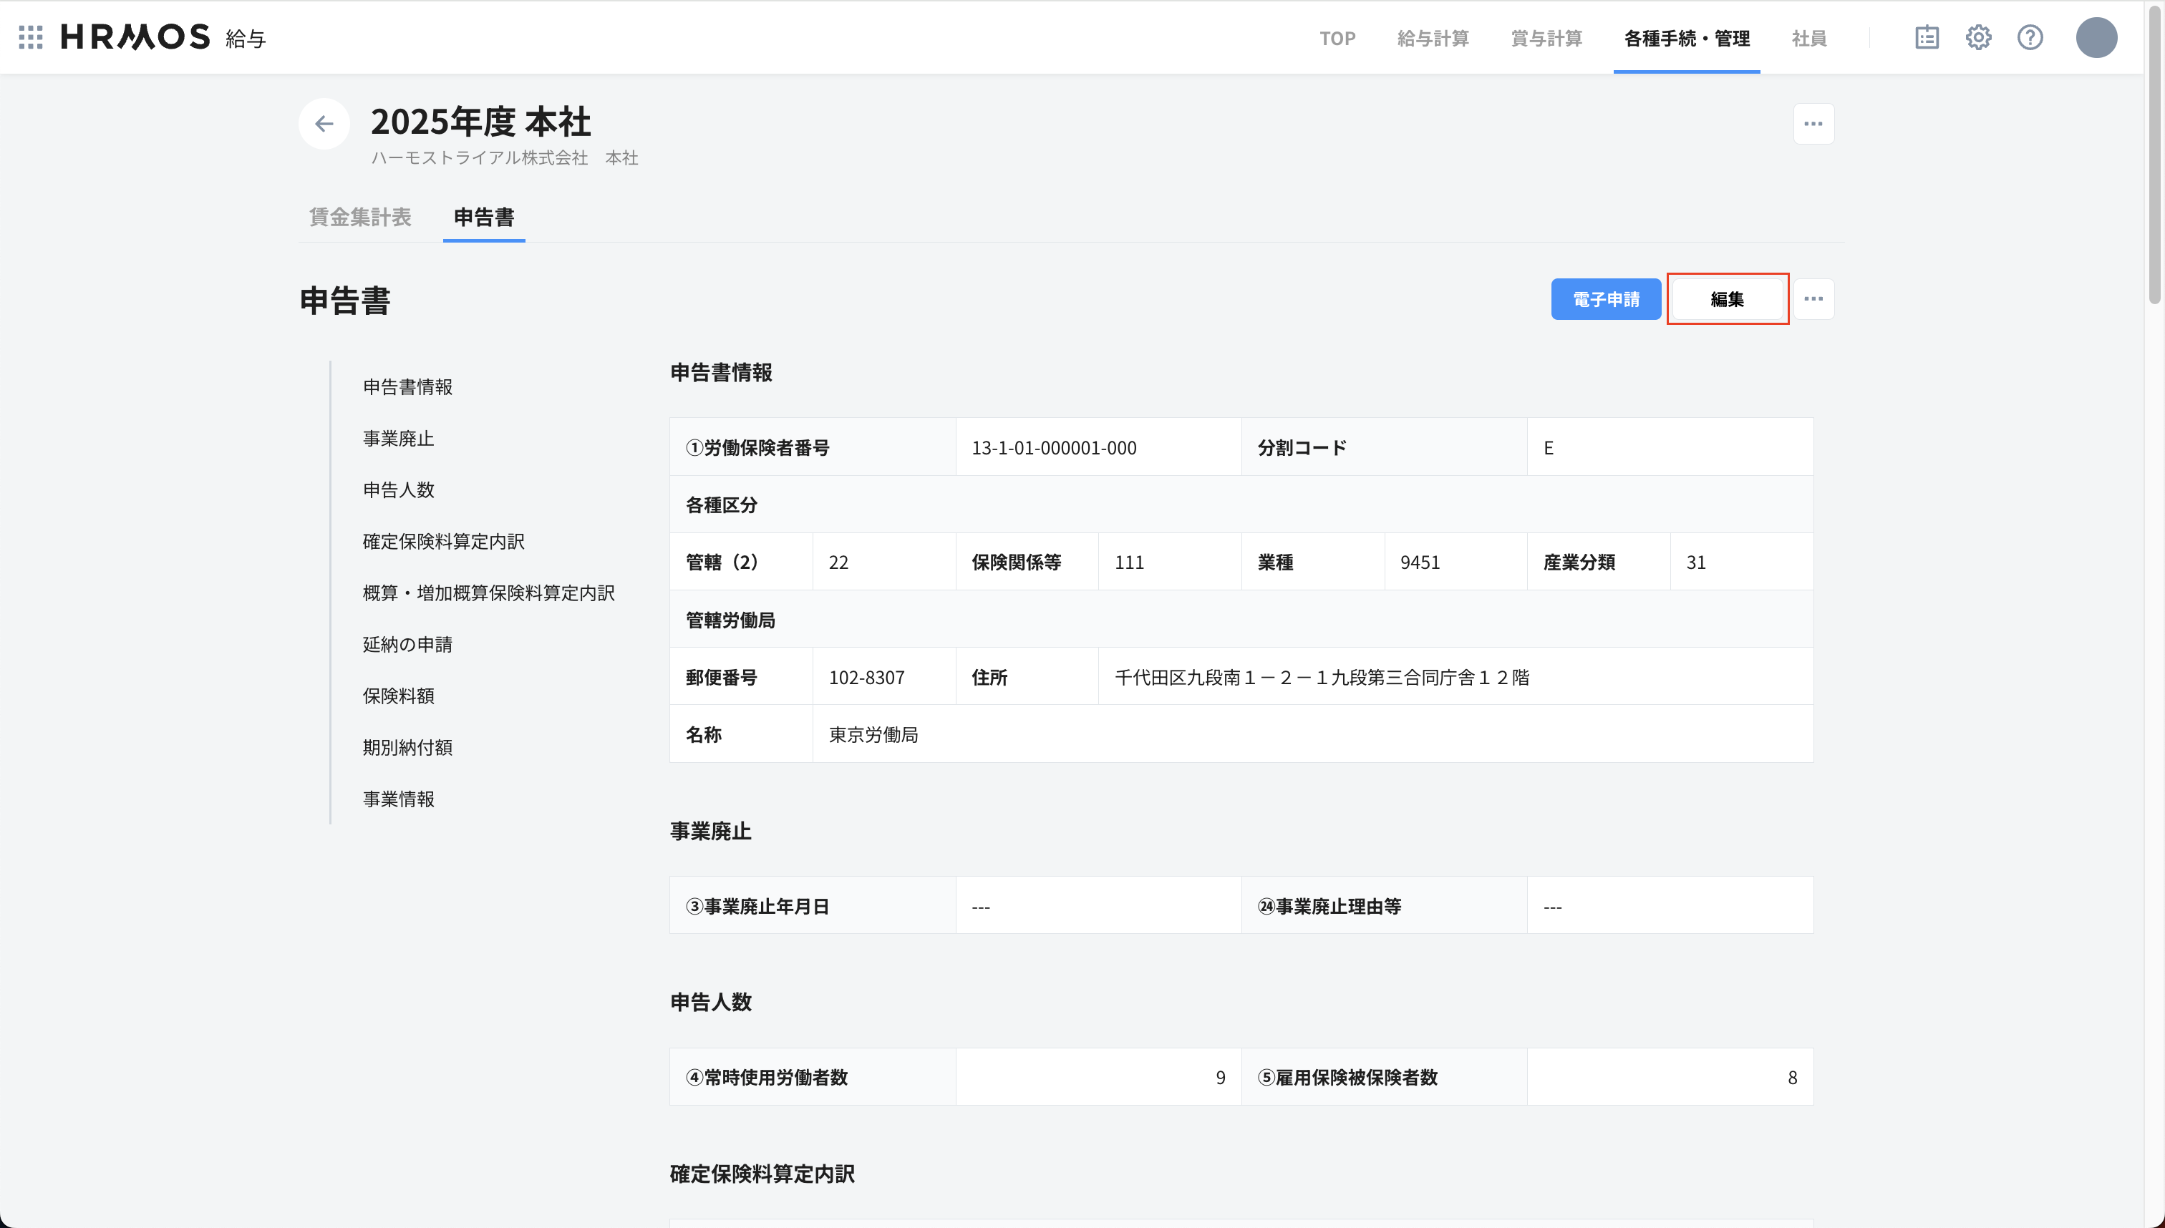Open the ellipsis menu beside 編集 button

(x=1813, y=298)
